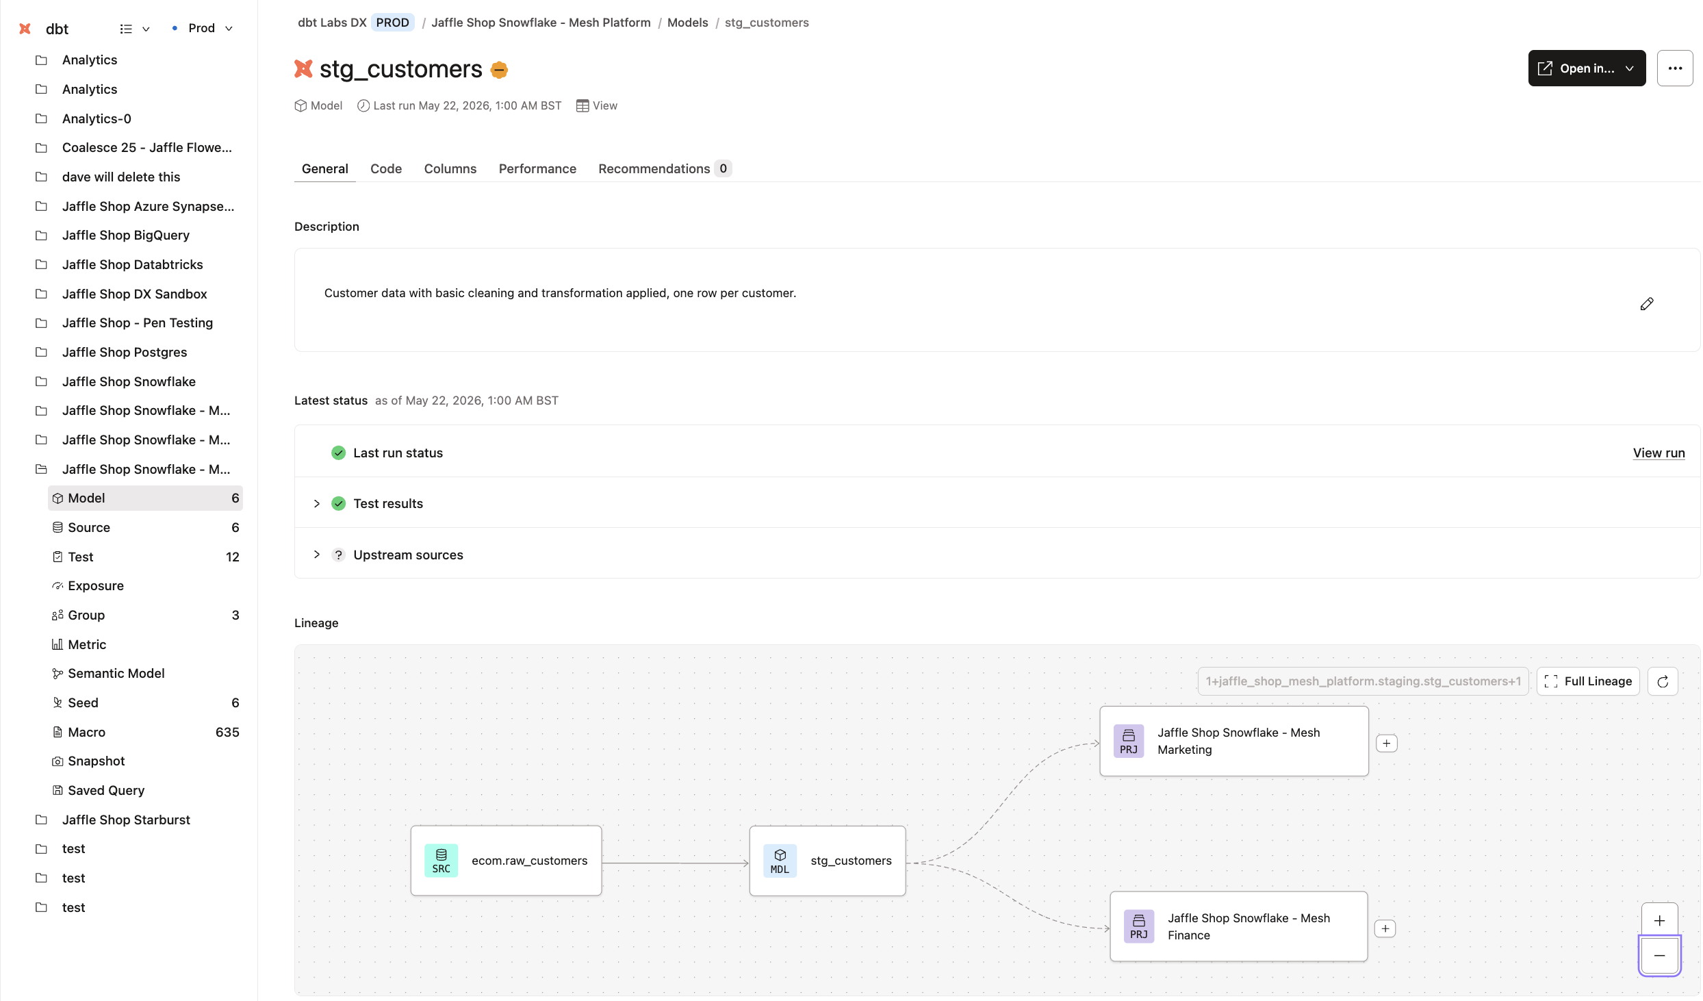1703x1001 pixels.
Task: Open Snapshot resource type in sidebar
Action: tap(145, 761)
